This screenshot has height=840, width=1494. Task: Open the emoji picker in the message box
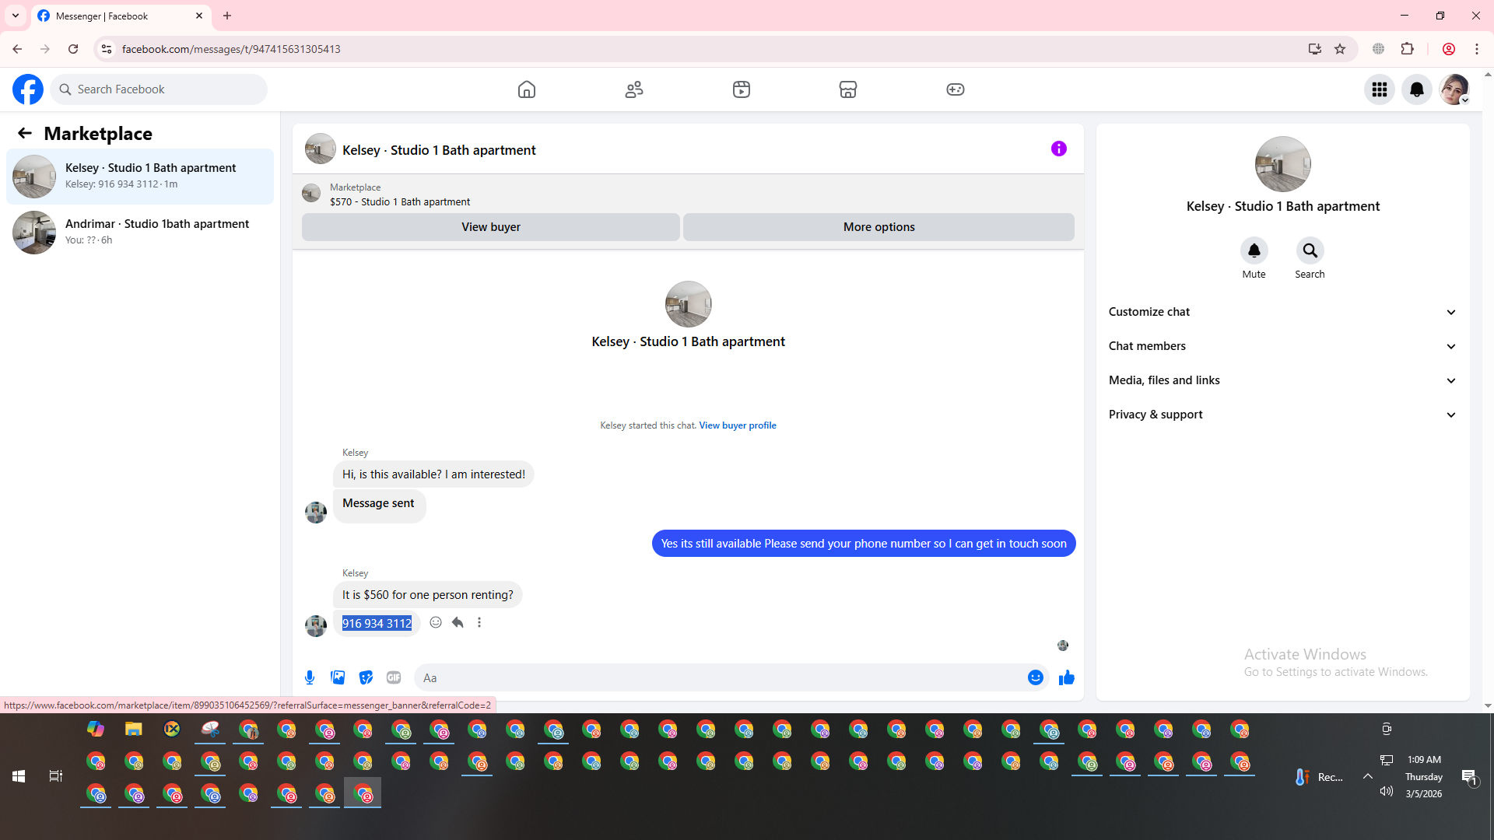(1036, 677)
